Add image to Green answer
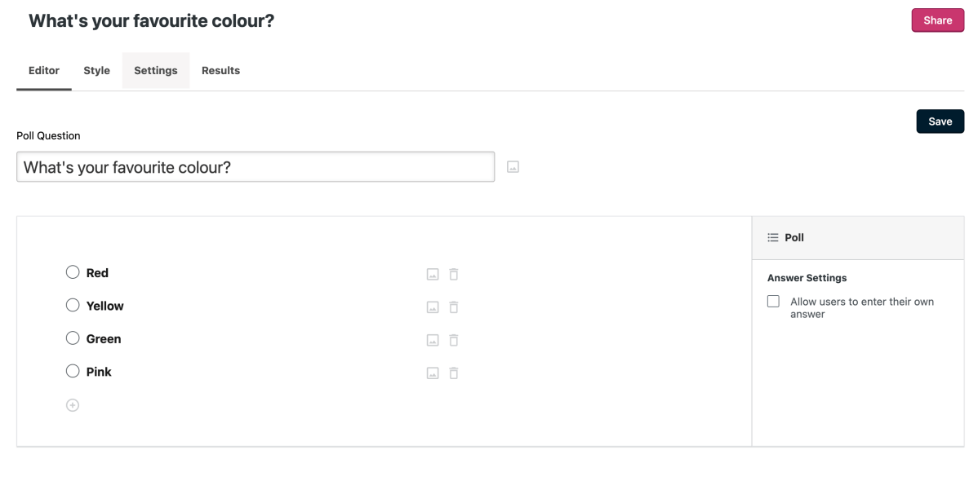 tap(433, 340)
